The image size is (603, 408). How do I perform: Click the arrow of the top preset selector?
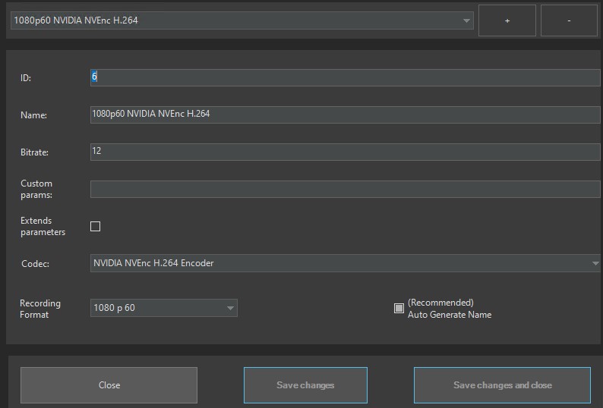click(x=466, y=21)
